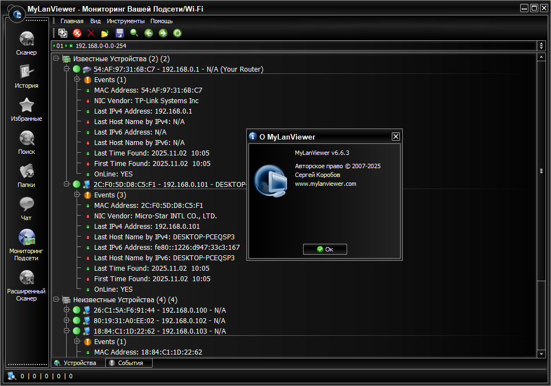The height and width of the screenshot is (386, 551).
Task: Select MAC Address: 2C:F0:5D:D8:C5:F1 row
Action: click(x=148, y=205)
